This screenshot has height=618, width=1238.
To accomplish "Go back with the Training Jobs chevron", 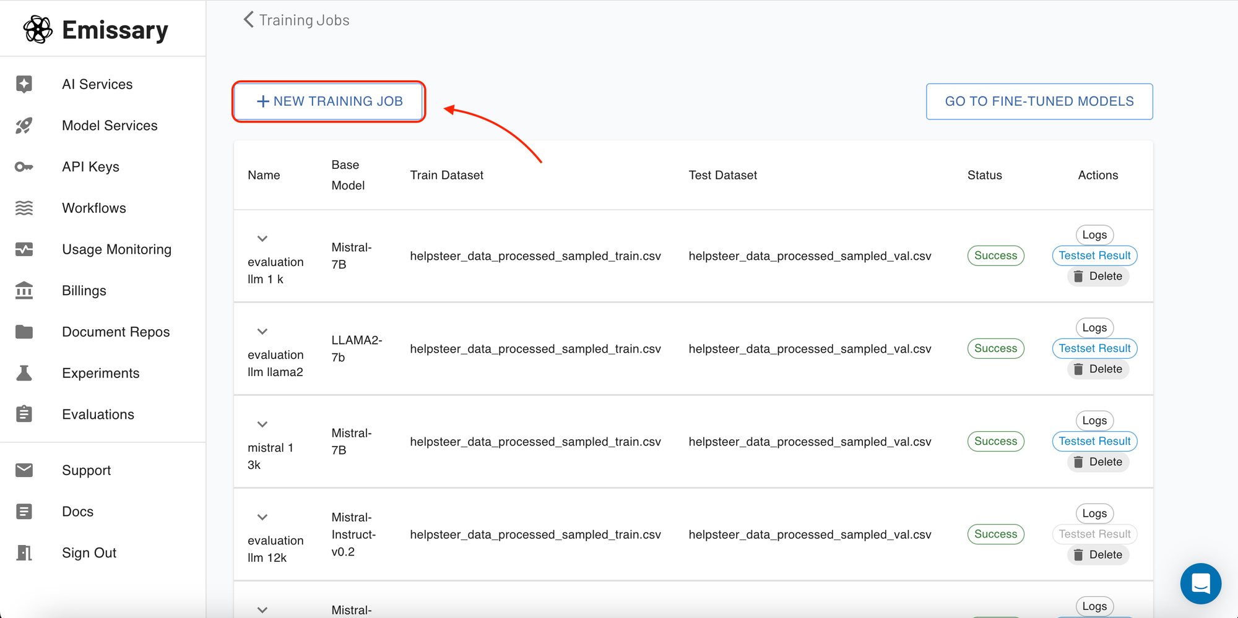I will 249,20.
